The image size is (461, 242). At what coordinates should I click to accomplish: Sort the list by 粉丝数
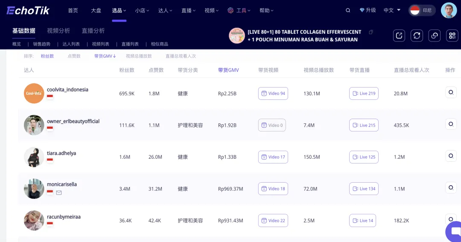click(47, 56)
